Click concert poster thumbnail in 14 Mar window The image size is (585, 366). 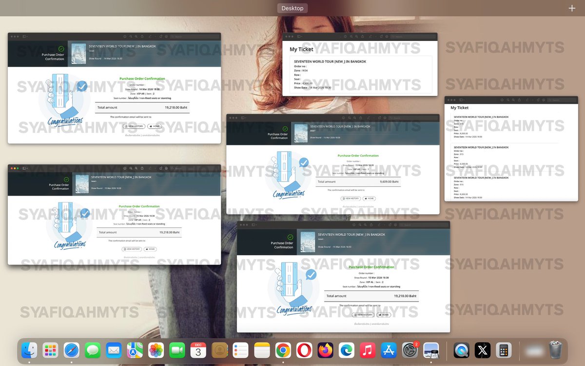point(78,54)
